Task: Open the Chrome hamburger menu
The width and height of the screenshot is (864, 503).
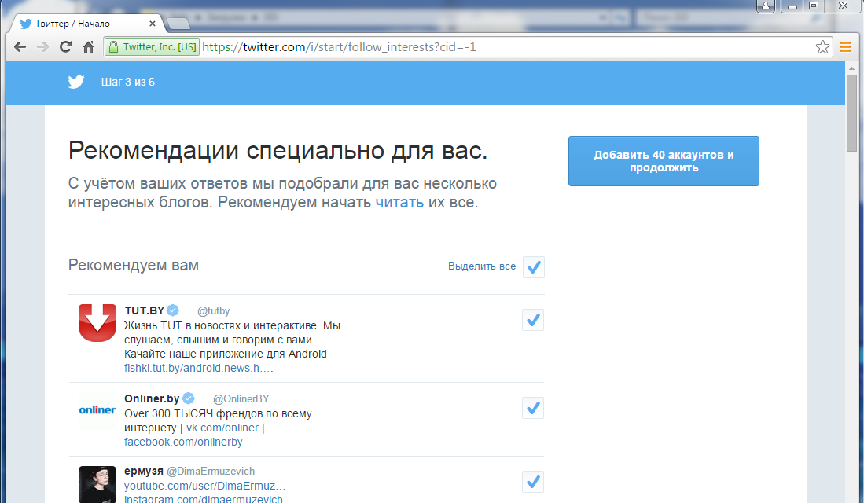Action: click(x=846, y=47)
